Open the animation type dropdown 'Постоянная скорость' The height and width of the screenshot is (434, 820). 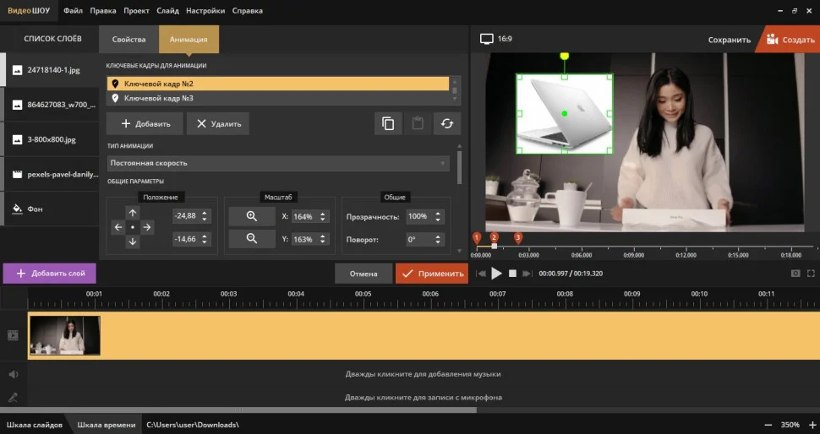pyautogui.click(x=277, y=163)
